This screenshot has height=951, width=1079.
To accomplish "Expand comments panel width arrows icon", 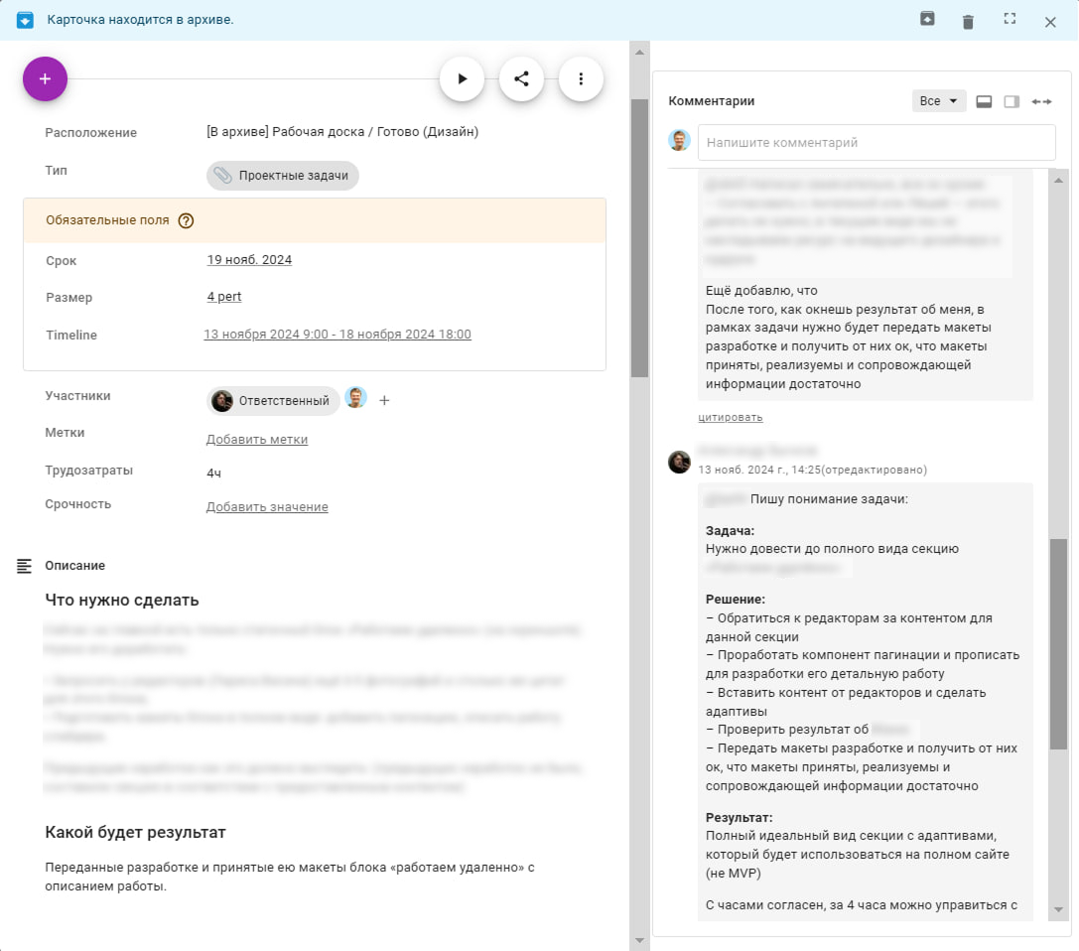I will click(x=1041, y=102).
